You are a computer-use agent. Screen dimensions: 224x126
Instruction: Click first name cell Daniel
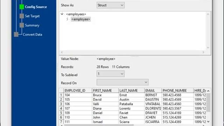(105, 113)
